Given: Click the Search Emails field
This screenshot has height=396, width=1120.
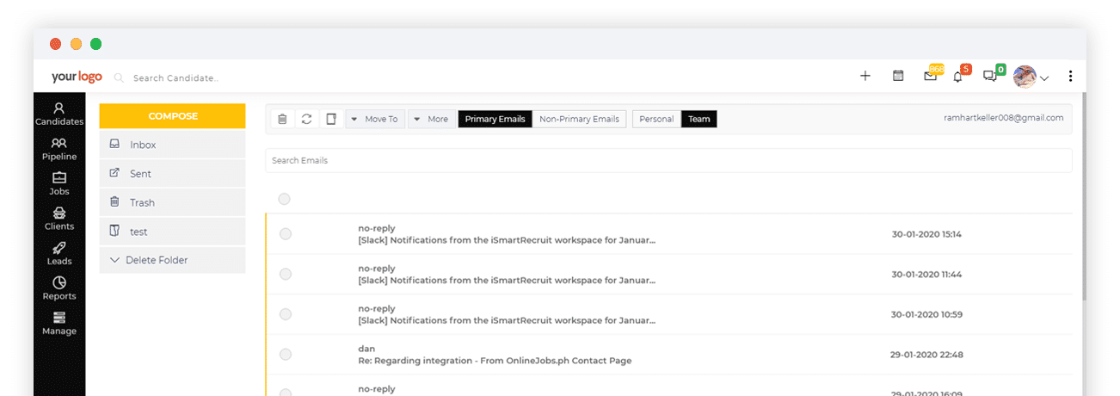Looking at the screenshot, I should point(668,160).
